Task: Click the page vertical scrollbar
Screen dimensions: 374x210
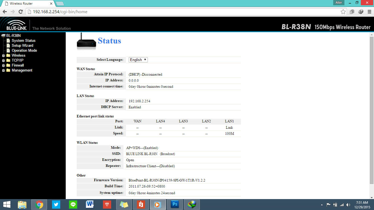Action: pos(372,111)
